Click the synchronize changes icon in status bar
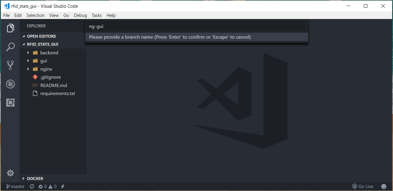The width and height of the screenshot is (393, 191). pyautogui.click(x=32, y=186)
